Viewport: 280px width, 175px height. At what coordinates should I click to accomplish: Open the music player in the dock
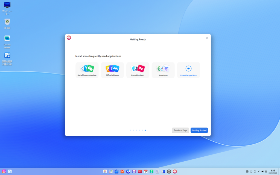point(151,171)
